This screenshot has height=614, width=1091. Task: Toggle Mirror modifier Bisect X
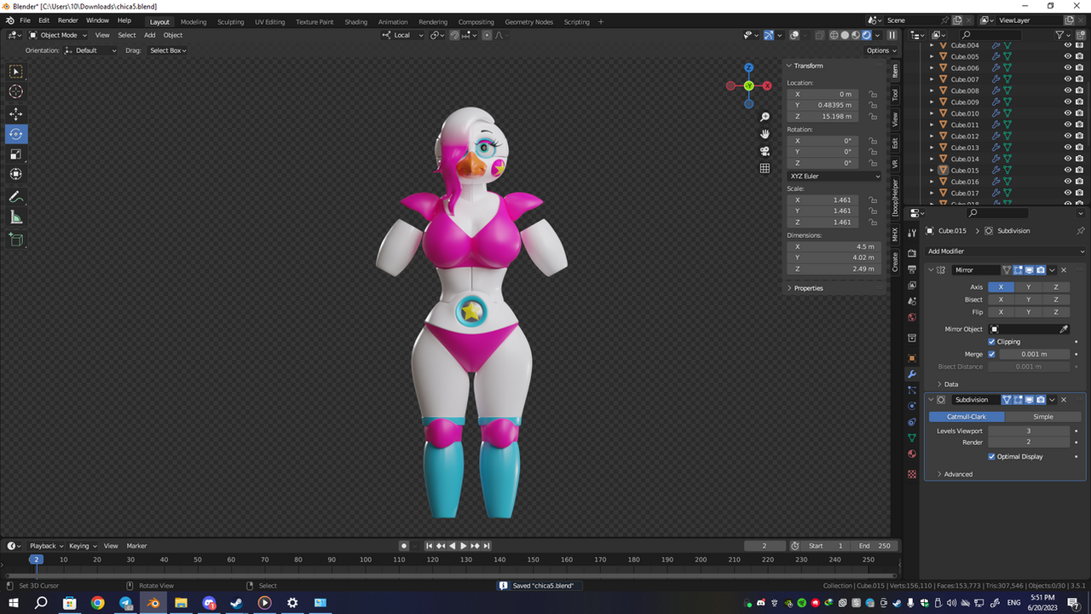point(1001,299)
